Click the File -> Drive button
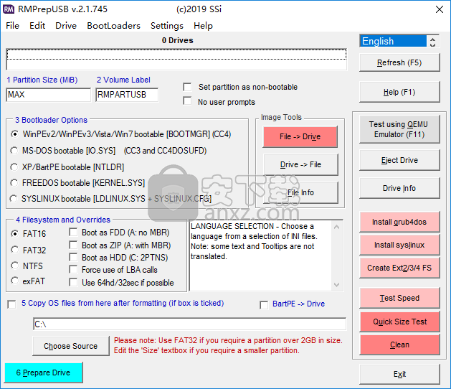The image size is (451, 389). pyautogui.click(x=300, y=136)
